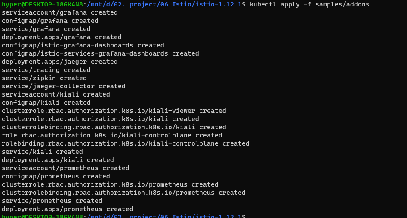Click 'clusterrole.rbac.authorization.k8s.io/prometheus created' line
This screenshot has width=407, height=218.
[x=110, y=184]
